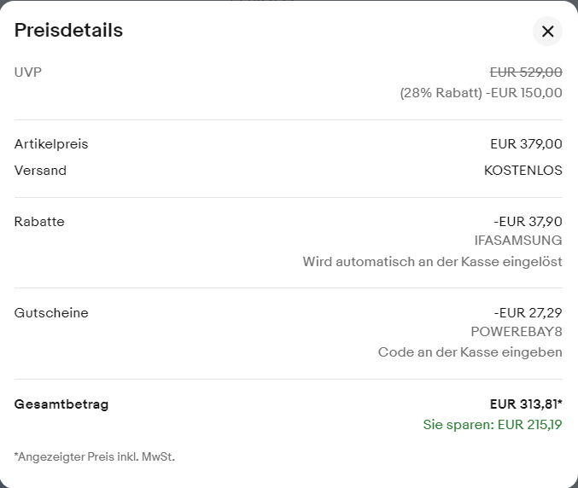Click the KOSTENLOS shipping value
Viewport: 578px width, 488px height.
(x=523, y=171)
